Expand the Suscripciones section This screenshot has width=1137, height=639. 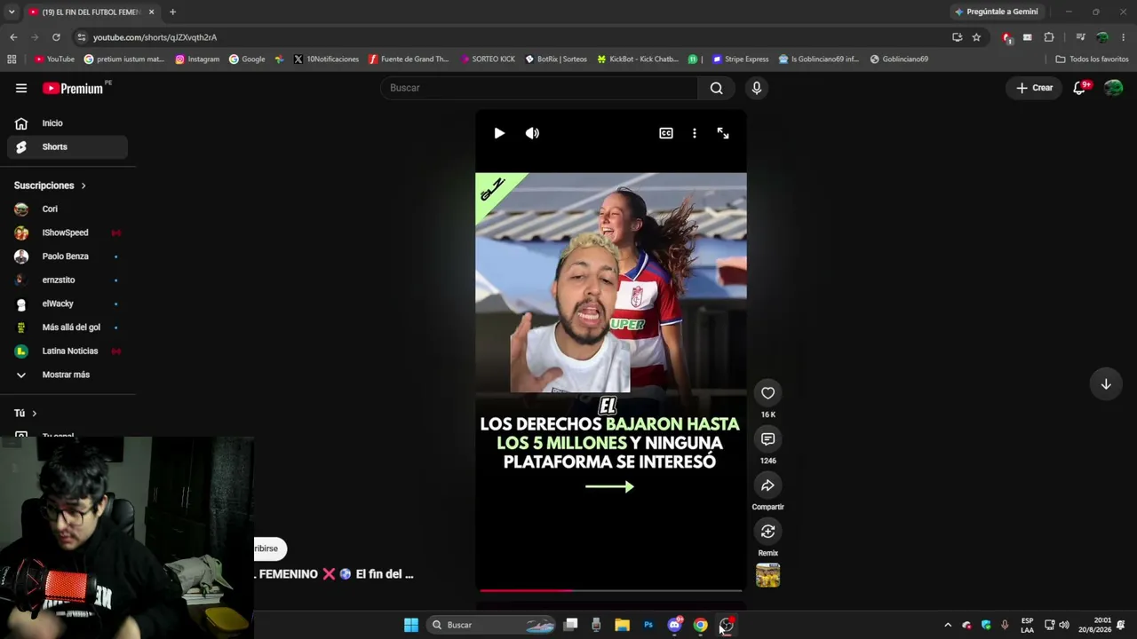[x=50, y=185]
